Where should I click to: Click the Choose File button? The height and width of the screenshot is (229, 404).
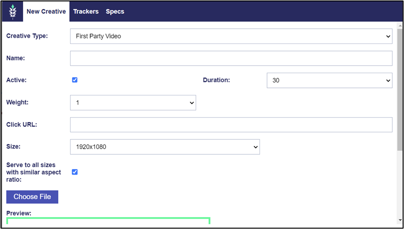[32, 197]
